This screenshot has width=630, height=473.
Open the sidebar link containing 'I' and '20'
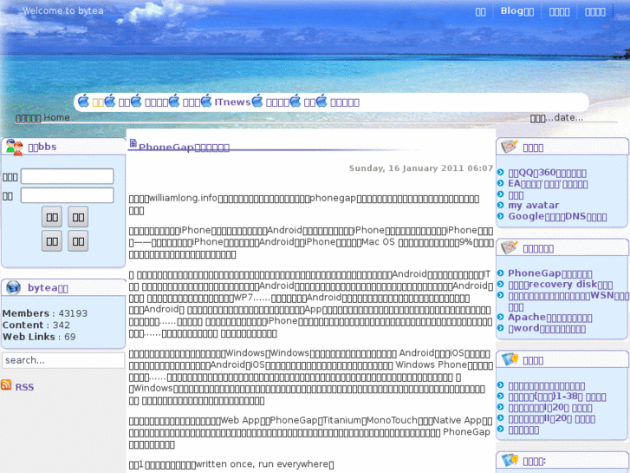(x=549, y=408)
